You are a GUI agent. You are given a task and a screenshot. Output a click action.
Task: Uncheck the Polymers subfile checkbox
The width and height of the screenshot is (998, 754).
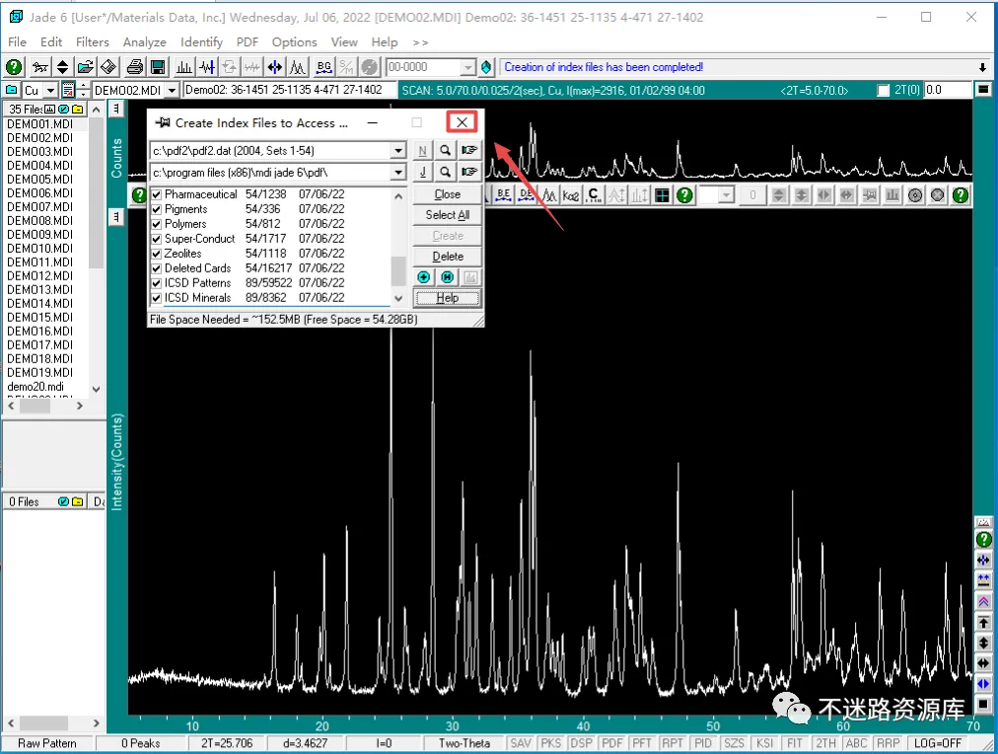[157, 224]
